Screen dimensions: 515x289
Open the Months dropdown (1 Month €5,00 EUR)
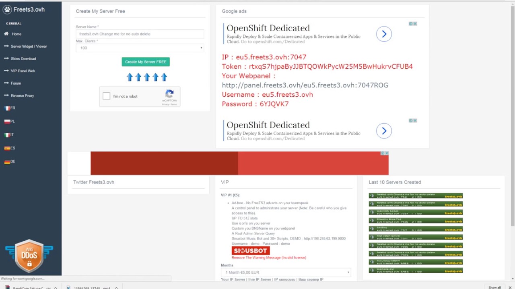click(x=286, y=273)
